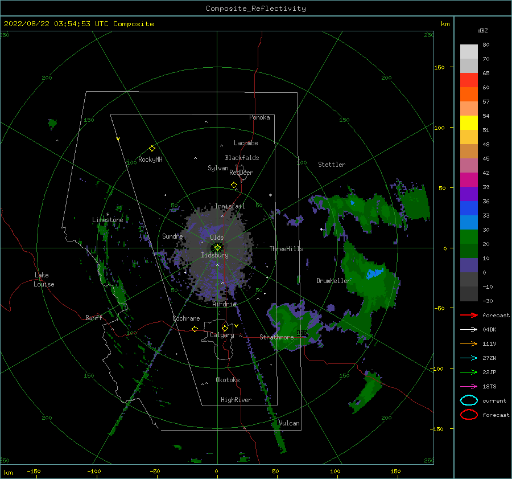
Task: Click the Airdrie label
Action: [224, 304]
